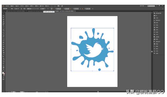This screenshot has height=97, width=167.
Task: Select the Pen tool in the toolbox
Action: point(3,22)
